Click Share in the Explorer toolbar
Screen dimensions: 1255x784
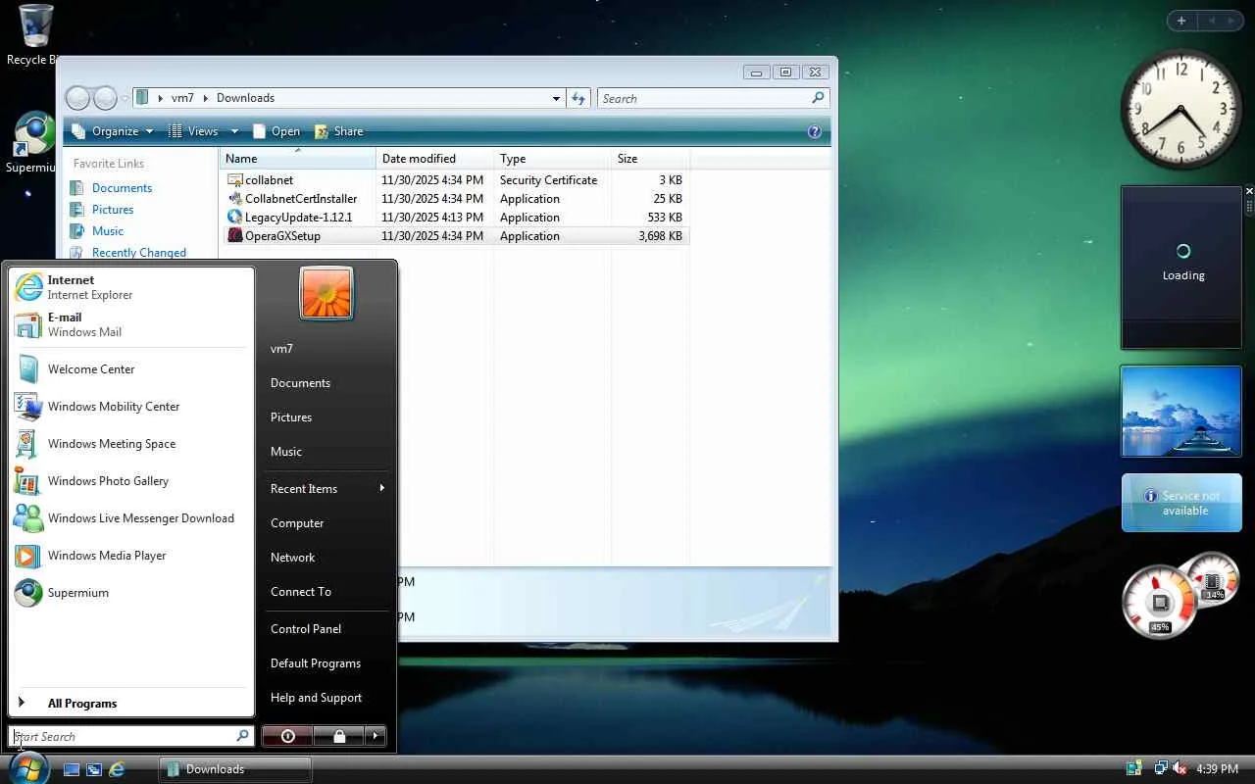[338, 131]
